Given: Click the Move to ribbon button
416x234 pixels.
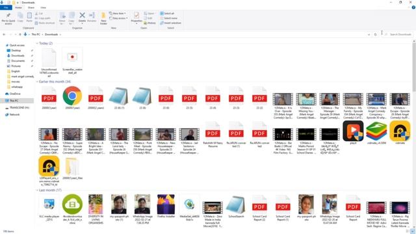Looking at the screenshot, I should (x=62, y=18).
